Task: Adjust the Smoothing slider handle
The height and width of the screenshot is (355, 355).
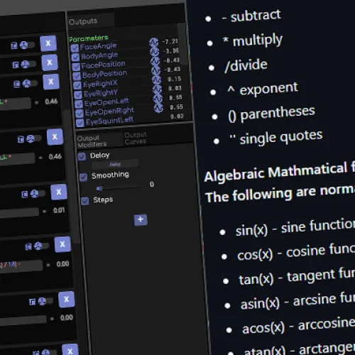Action: [99, 188]
